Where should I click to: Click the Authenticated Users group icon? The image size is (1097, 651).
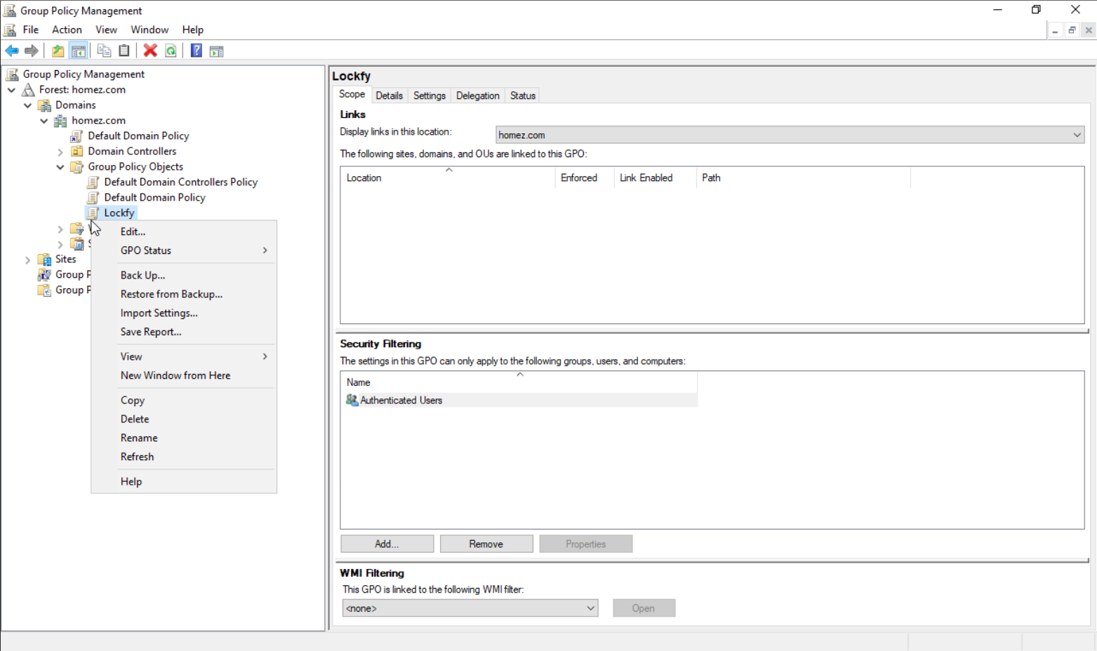[x=352, y=400]
